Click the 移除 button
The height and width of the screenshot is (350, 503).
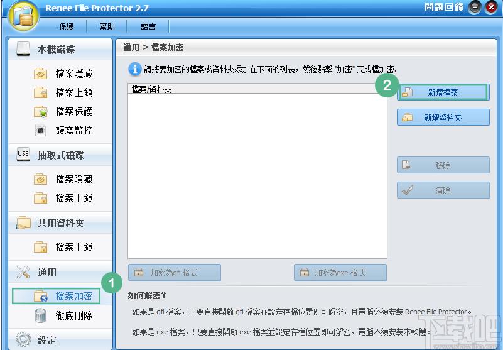pos(443,165)
